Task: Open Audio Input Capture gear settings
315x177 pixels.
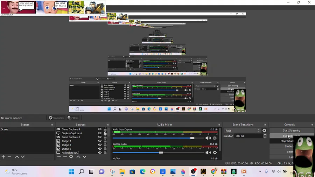Action: click(x=215, y=138)
